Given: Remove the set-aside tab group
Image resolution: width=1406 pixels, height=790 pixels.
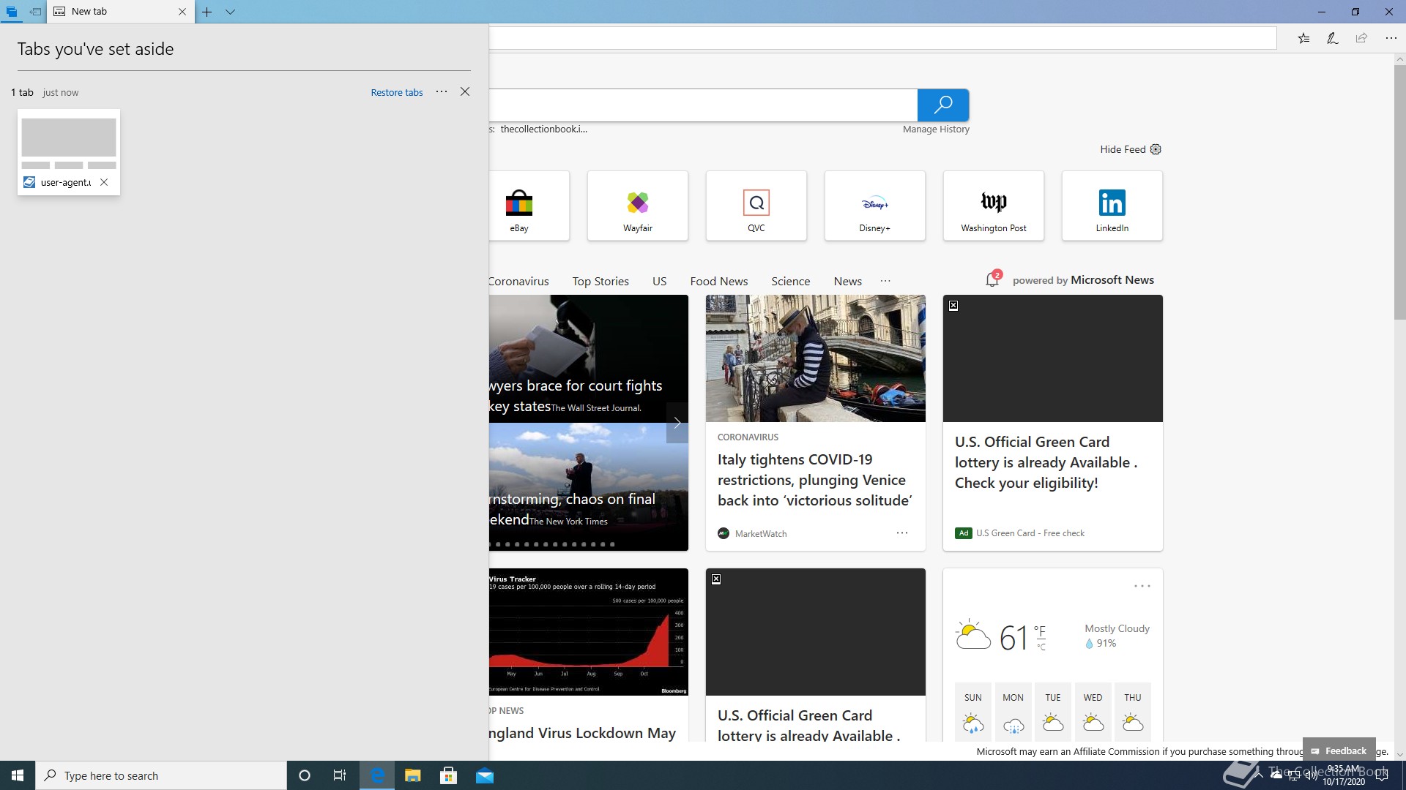Looking at the screenshot, I should coord(465,91).
